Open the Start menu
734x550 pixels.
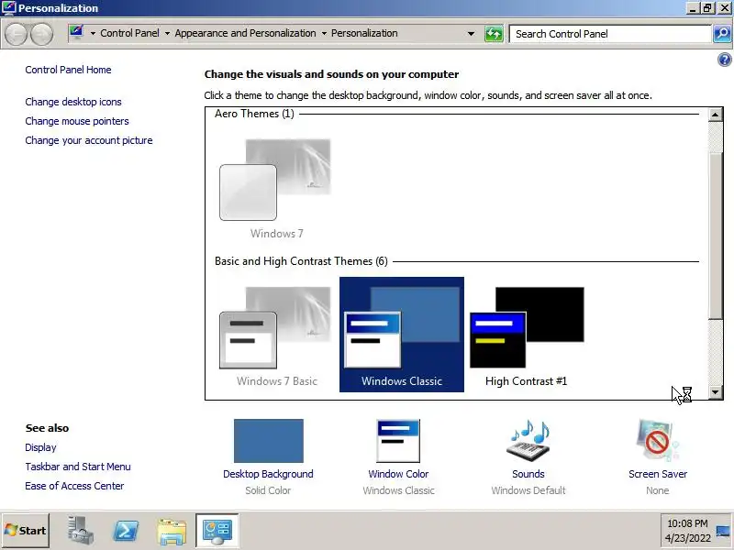coord(26,531)
